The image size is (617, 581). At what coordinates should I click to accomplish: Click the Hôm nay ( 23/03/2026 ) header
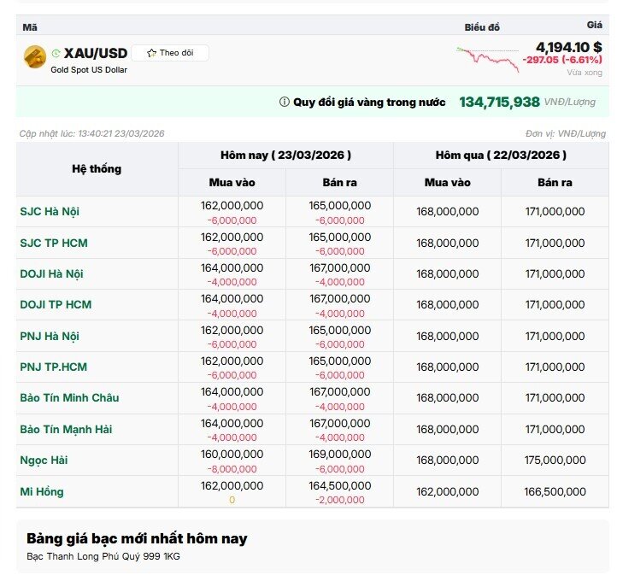(x=285, y=155)
